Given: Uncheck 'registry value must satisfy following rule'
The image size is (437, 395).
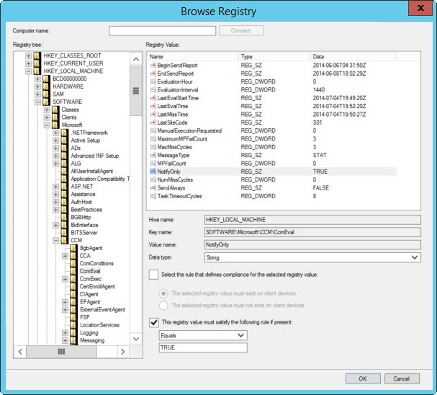Looking at the screenshot, I should [x=153, y=322].
